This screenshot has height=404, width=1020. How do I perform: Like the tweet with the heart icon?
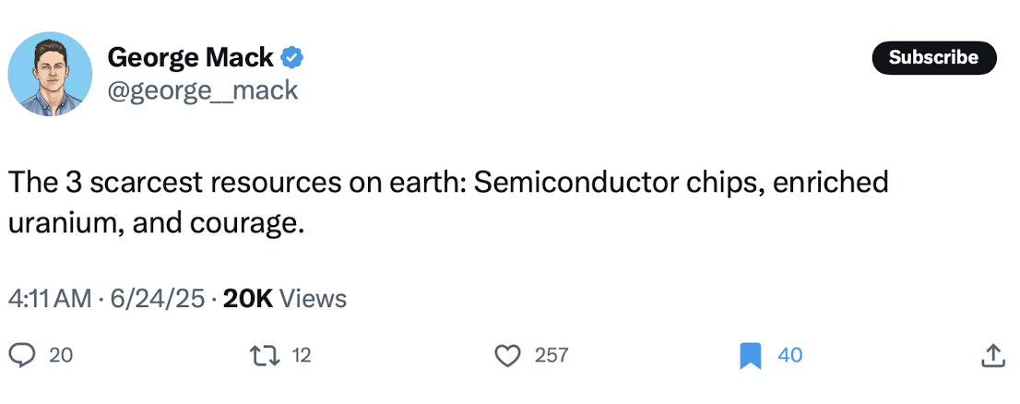pos(508,355)
